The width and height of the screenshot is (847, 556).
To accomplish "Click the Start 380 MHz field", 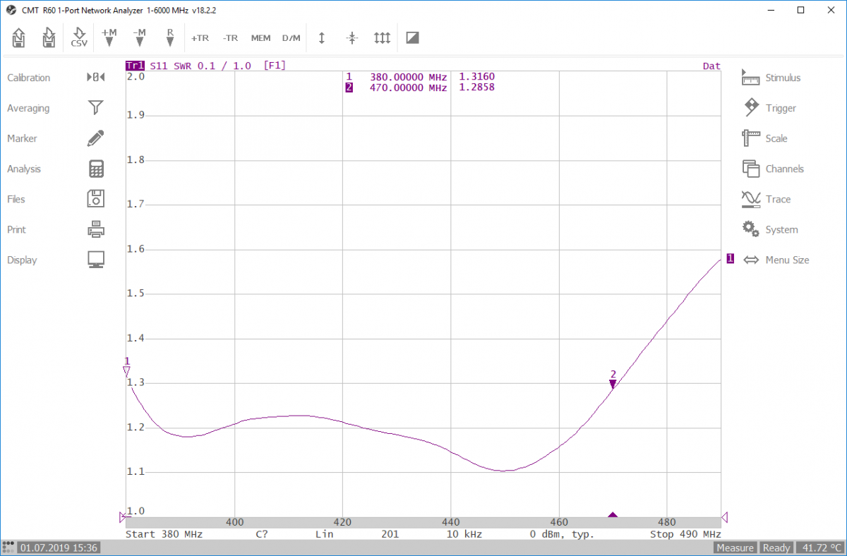I will pyautogui.click(x=164, y=534).
